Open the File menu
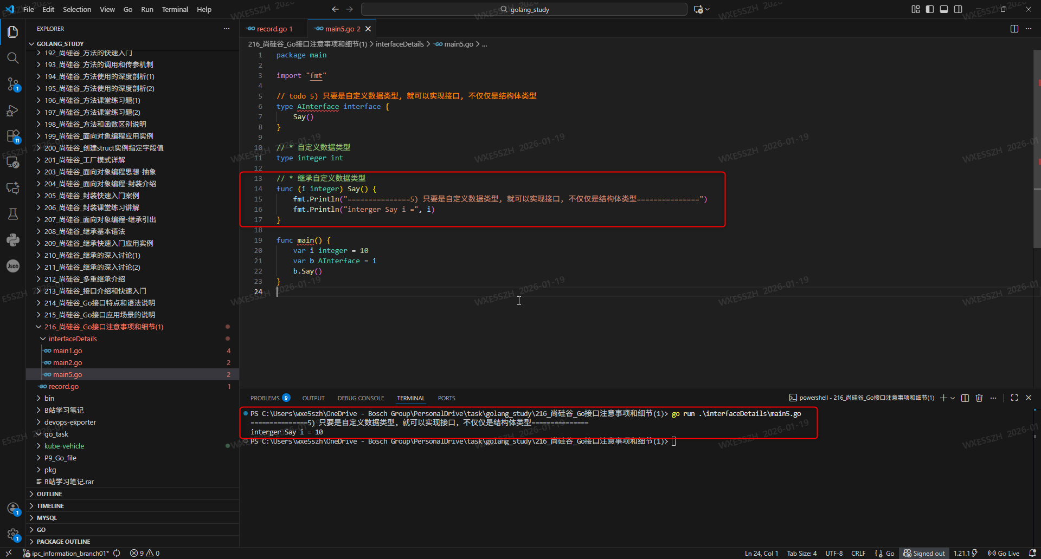The image size is (1041, 559). click(x=29, y=9)
